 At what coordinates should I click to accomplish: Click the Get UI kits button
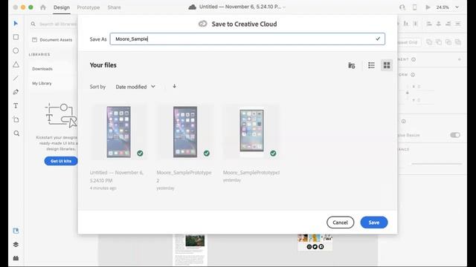(61, 161)
